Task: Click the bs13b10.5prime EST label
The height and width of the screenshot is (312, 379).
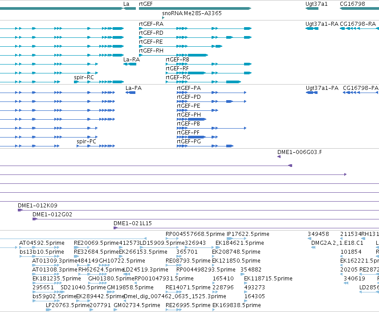Action: tap(42, 252)
